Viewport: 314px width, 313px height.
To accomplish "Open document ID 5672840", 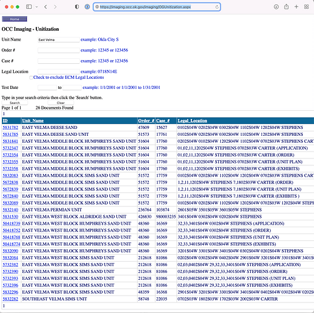I will (11, 196).
